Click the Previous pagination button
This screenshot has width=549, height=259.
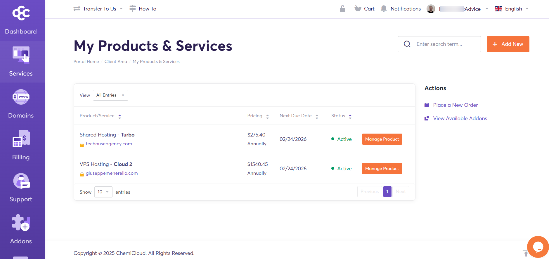point(370,192)
